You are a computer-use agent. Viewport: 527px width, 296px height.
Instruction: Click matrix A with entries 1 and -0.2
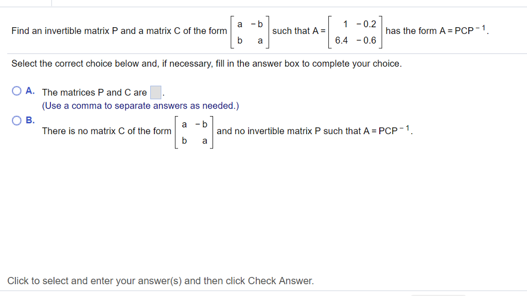[355, 32]
